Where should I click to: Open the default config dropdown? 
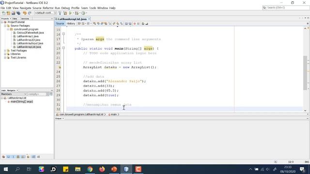pyautogui.click(x=46, y=13)
